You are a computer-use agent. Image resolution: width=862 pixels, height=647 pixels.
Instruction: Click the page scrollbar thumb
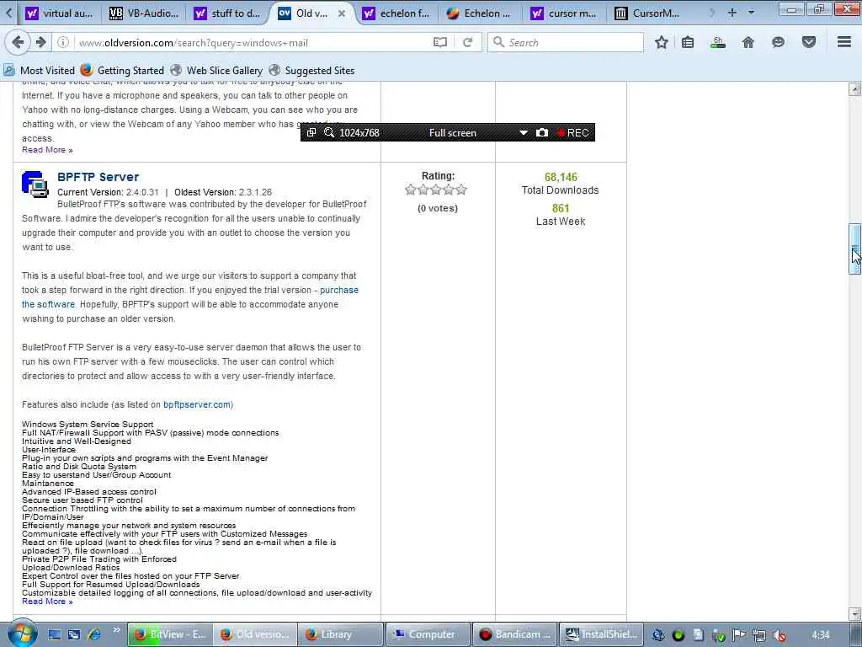pyautogui.click(x=855, y=249)
